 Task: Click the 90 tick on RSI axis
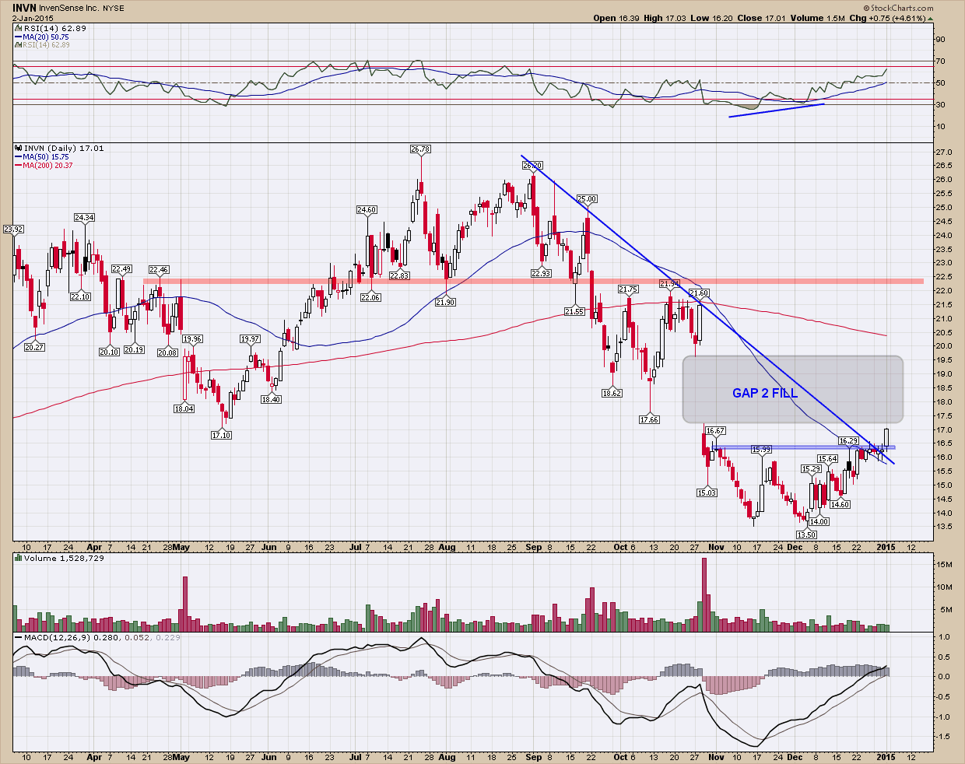tap(940, 39)
